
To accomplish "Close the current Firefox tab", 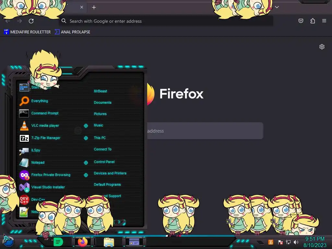I will point(82,7).
